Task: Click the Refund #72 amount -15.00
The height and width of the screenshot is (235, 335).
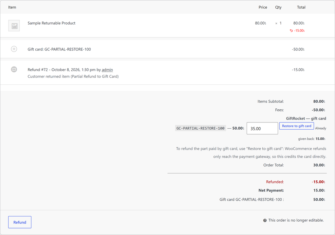Action: tap(298, 70)
